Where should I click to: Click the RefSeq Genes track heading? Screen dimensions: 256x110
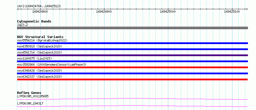coord(29,93)
